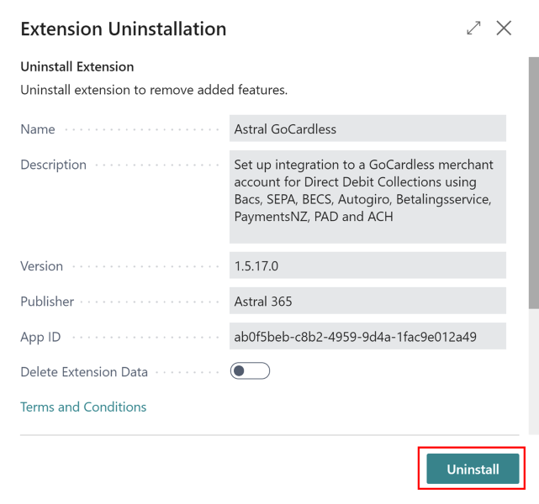The width and height of the screenshot is (539, 504).
Task: Click the Uninstall button
Action: pyautogui.click(x=473, y=469)
